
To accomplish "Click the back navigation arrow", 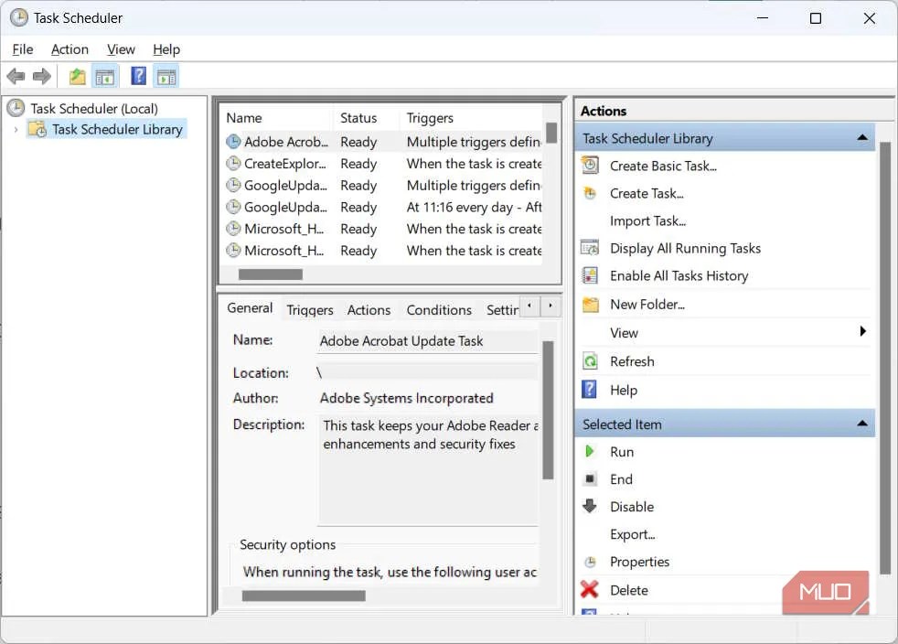I will coord(16,76).
